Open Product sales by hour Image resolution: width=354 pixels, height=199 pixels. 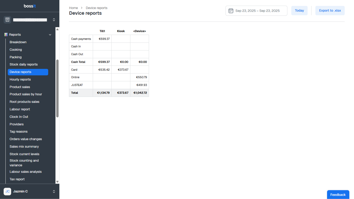coord(26,94)
